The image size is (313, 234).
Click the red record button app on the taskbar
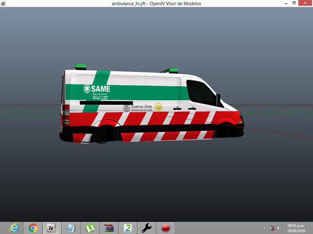tap(165, 228)
